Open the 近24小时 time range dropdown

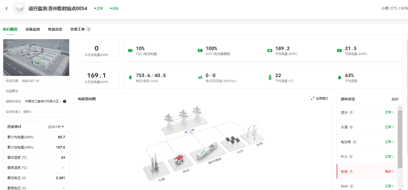tap(56, 127)
